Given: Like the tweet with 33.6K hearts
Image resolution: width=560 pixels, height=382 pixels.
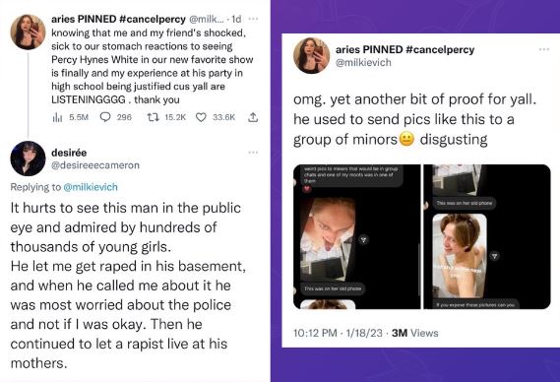Looking at the screenshot, I should [x=201, y=117].
